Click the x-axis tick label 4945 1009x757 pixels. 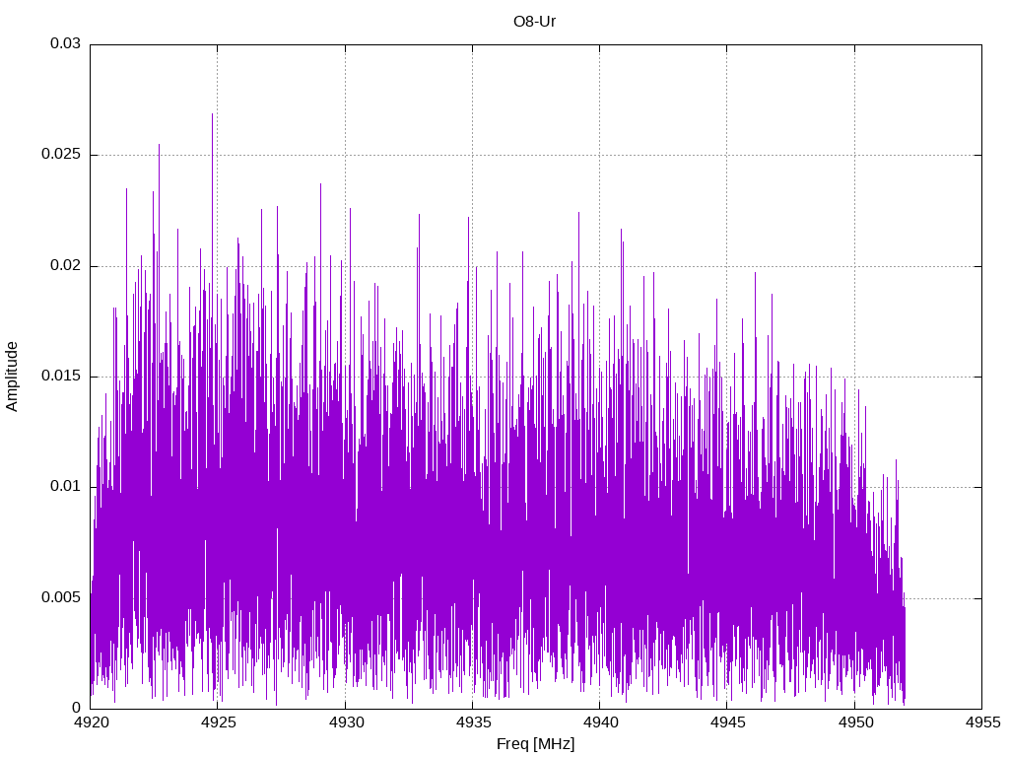728,723
